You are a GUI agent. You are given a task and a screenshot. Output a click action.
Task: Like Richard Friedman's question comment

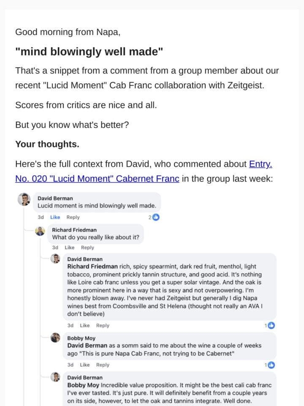point(70,247)
